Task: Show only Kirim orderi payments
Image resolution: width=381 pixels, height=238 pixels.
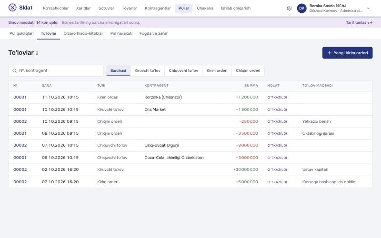Action: 217,70
